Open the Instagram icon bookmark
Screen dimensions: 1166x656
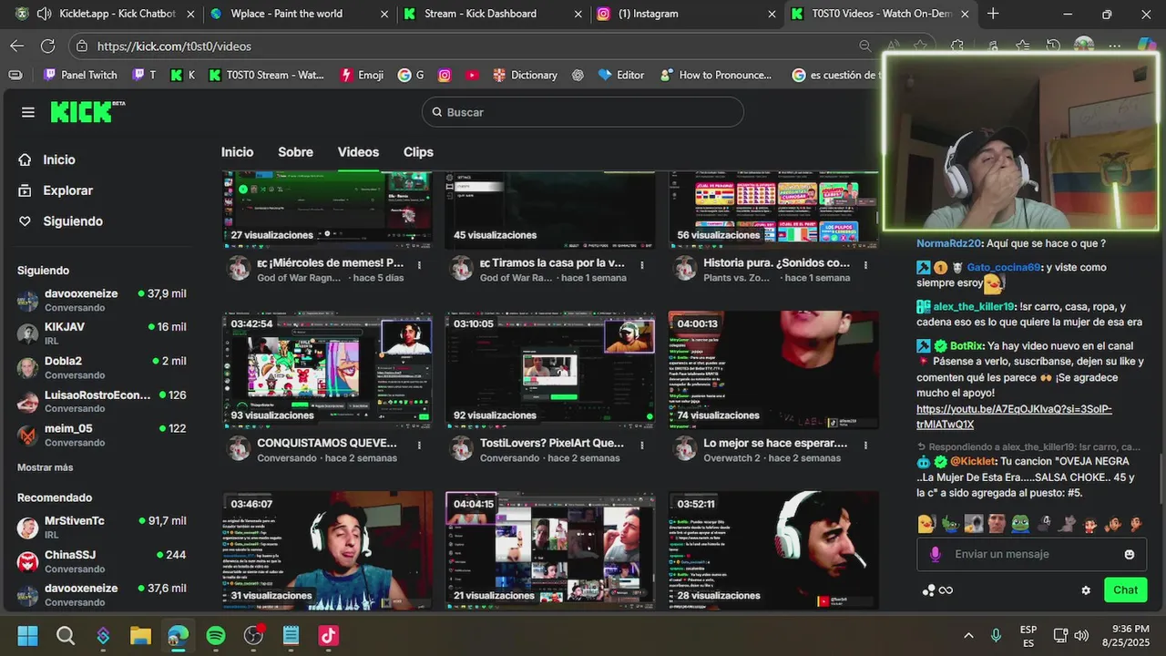click(445, 75)
